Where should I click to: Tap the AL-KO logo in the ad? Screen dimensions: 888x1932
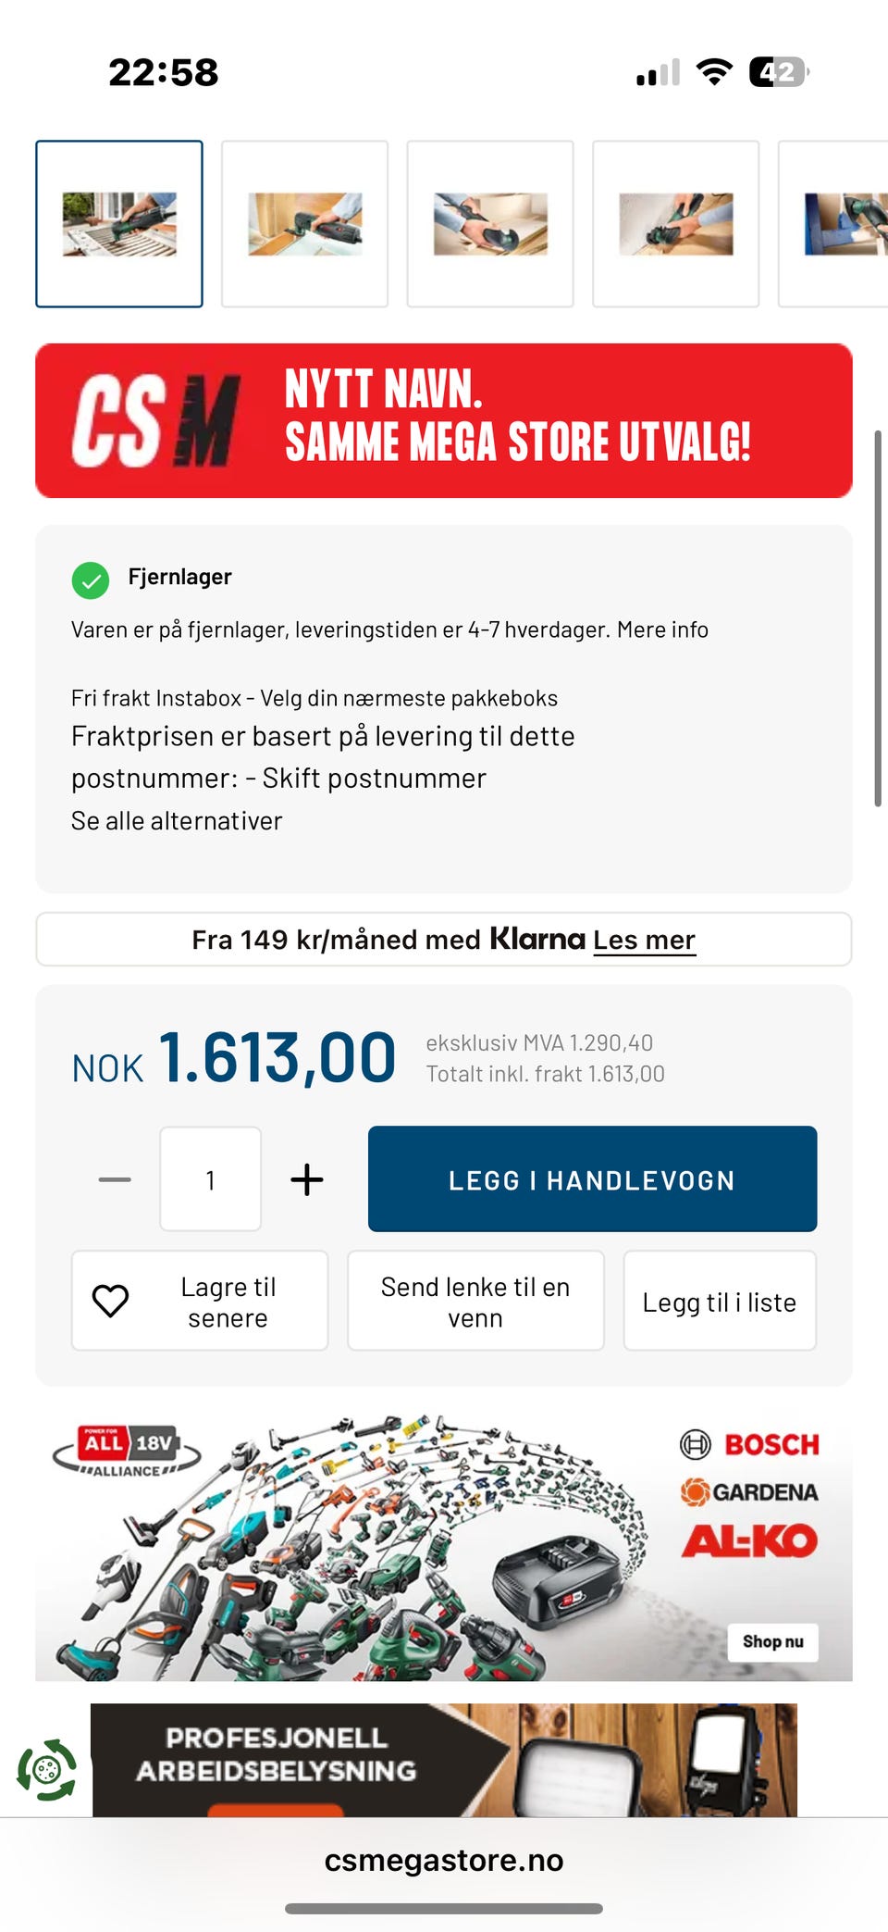750,1541
